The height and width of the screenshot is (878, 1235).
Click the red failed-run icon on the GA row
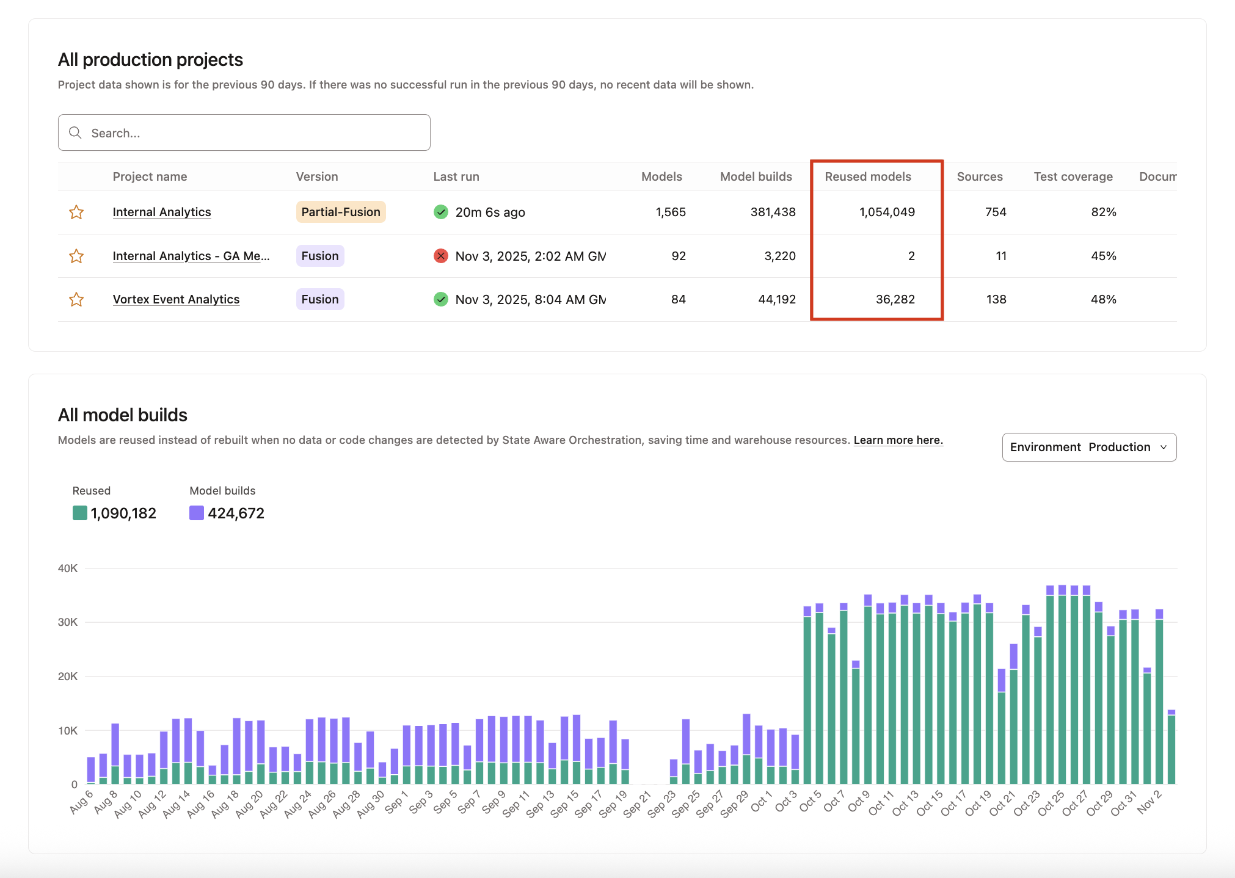click(x=441, y=256)
